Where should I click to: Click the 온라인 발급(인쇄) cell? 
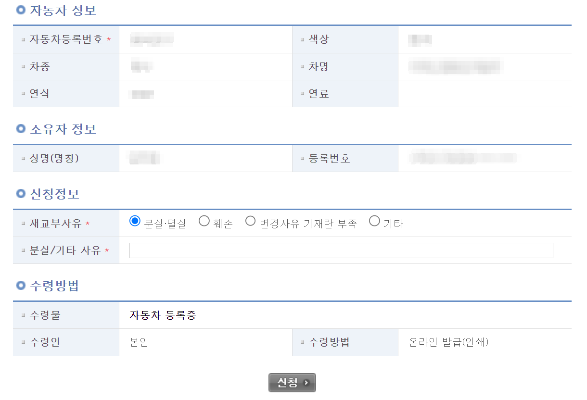pyautogui.click(x=485, y=342)
